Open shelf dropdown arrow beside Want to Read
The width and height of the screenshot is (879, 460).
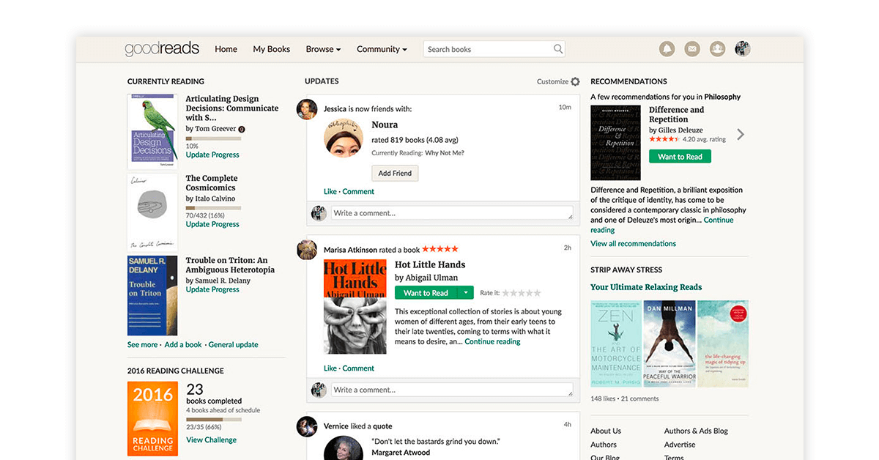465,293
